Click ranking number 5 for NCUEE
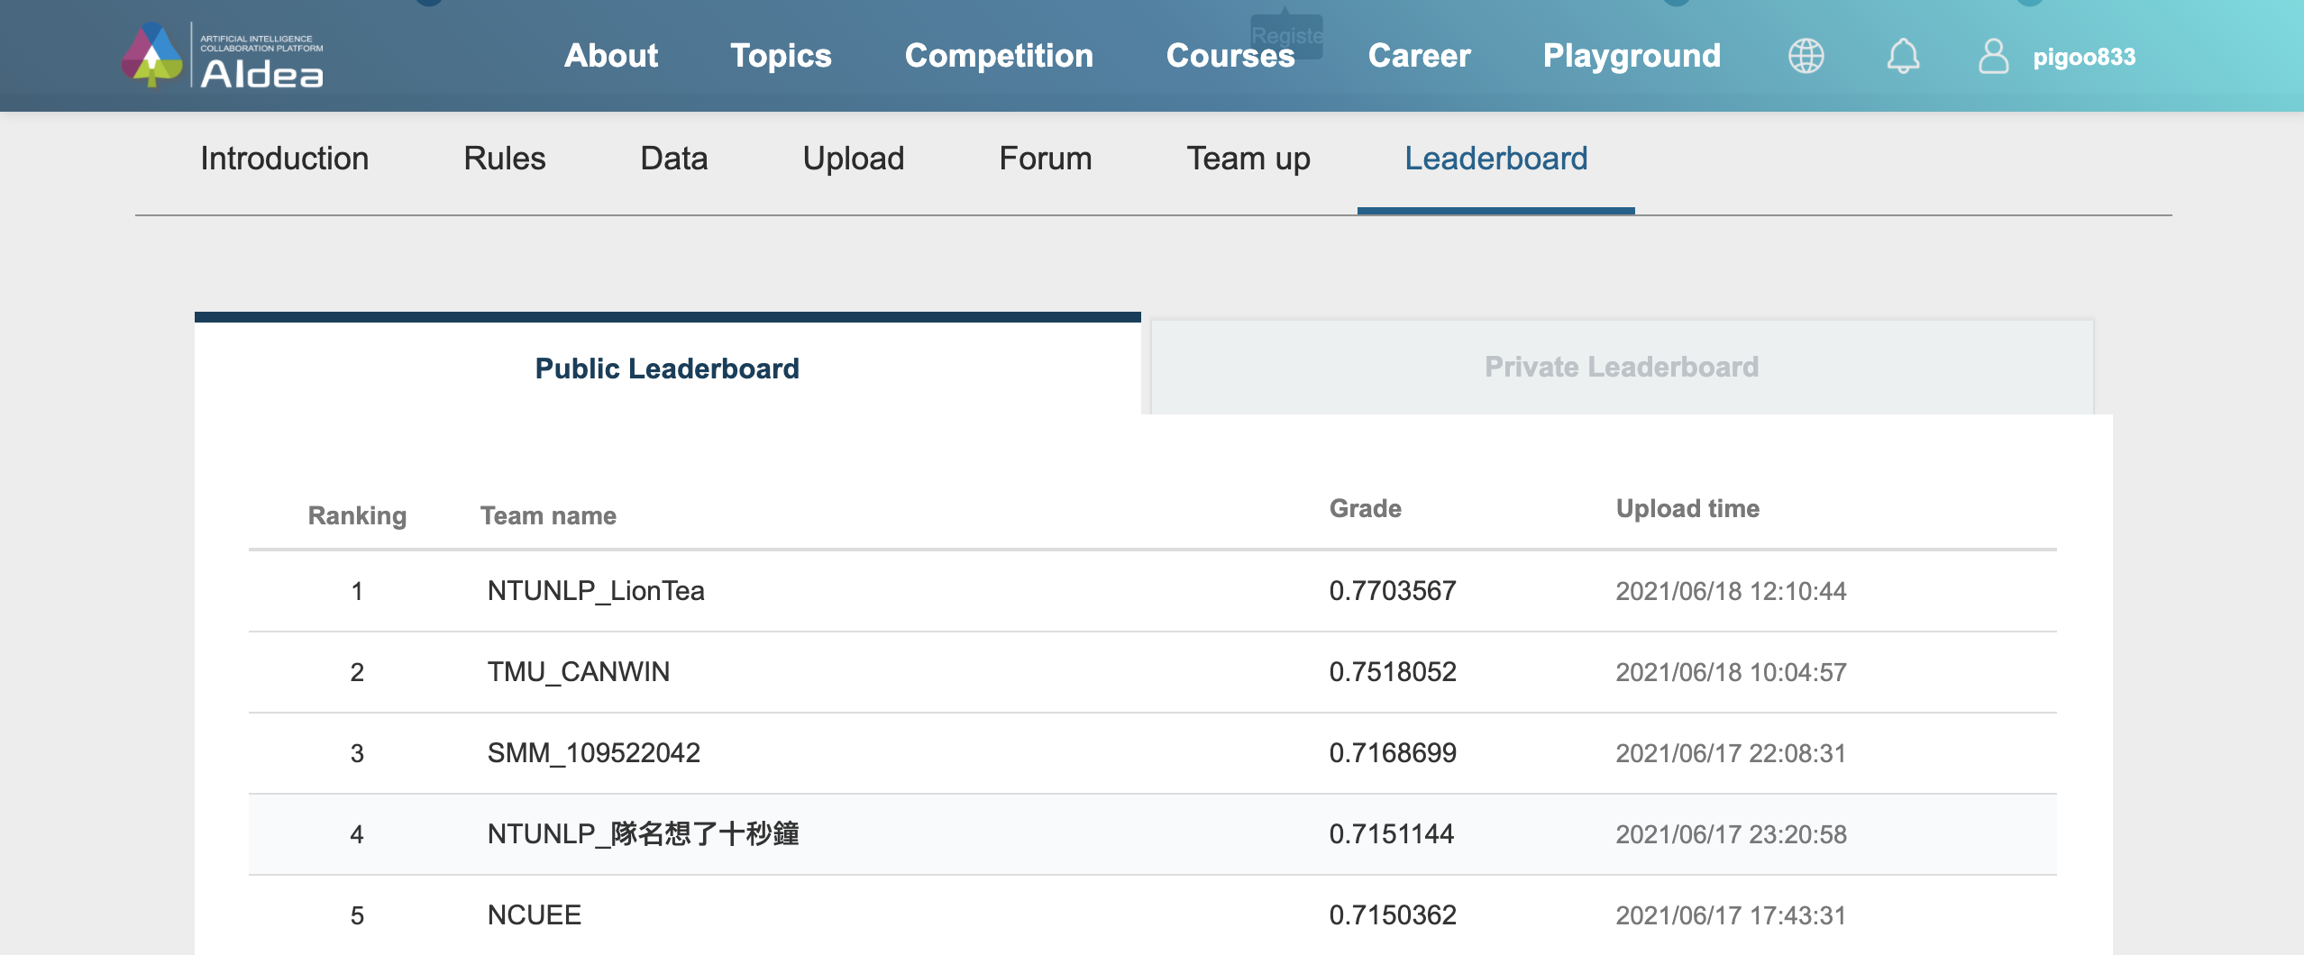Image resolution: width=2304 pixels, height=955 pixels. (x=357, y=915)
